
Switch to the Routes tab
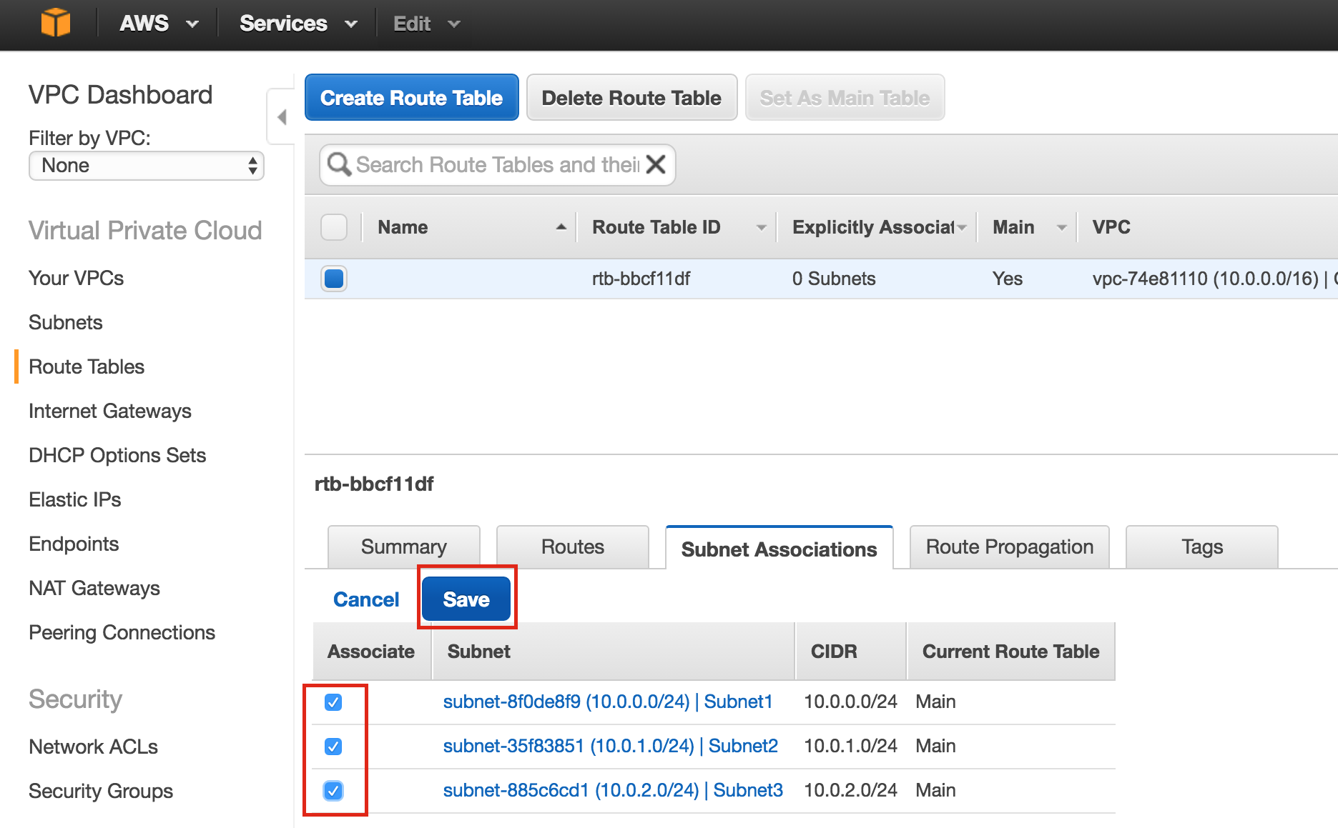(573, 547)
